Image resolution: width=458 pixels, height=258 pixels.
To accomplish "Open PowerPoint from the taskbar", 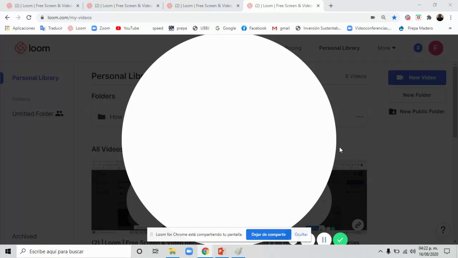I will (222, 252).
